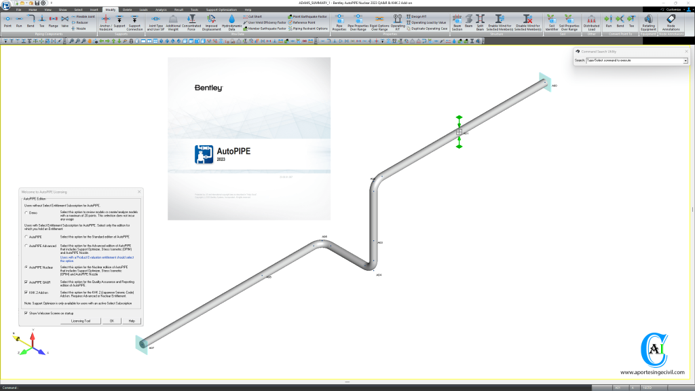
Task: Click the Licensing Tool button
Action: (81, 321)
